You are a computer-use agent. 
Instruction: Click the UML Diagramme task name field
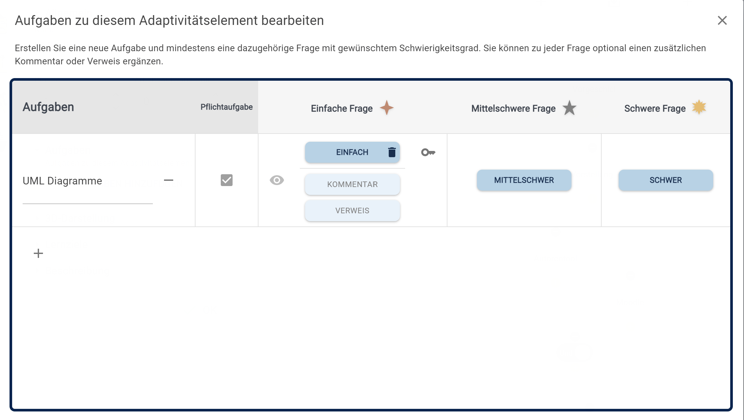tap(87, 181)
